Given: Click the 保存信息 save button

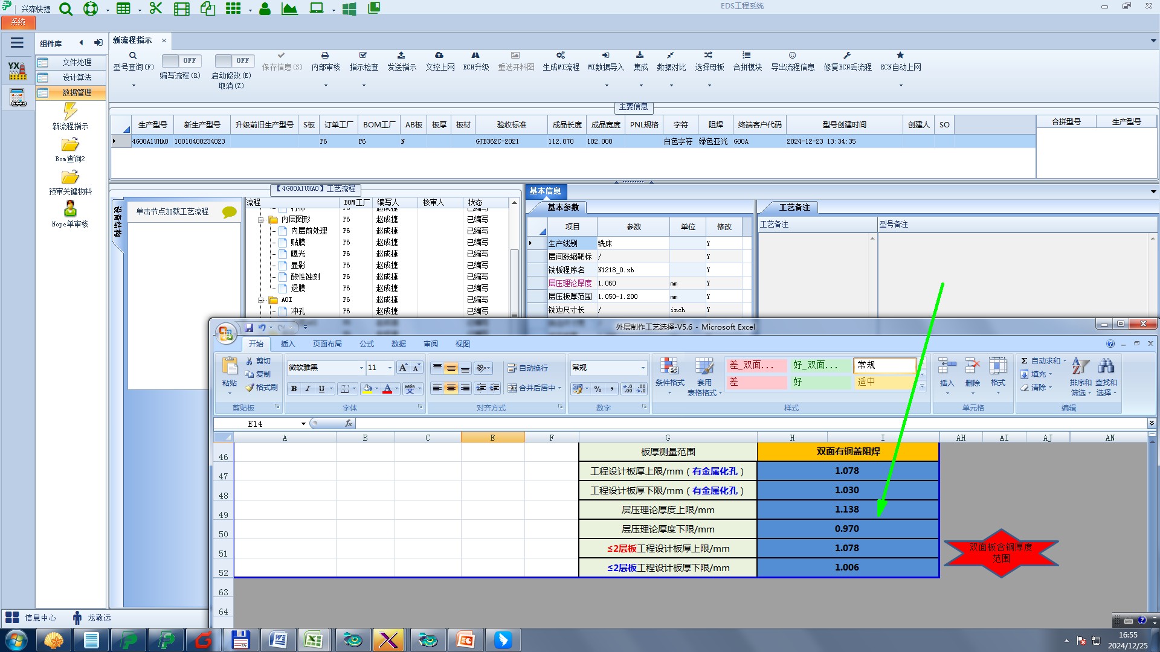Looking at the screenshot, I should click(282, 61).
